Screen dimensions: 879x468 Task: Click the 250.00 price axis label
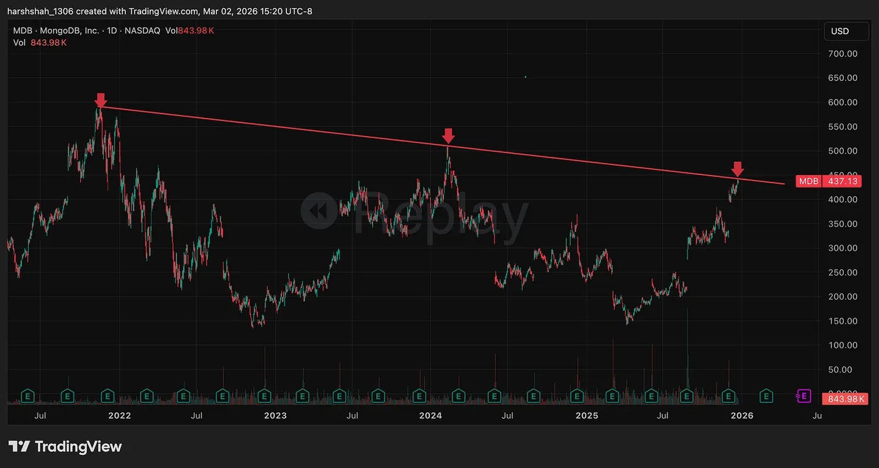tap(844, 272)
